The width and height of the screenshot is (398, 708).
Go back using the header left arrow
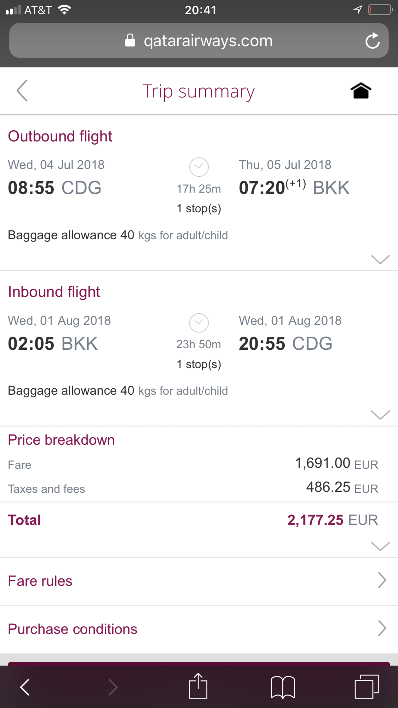22,91
